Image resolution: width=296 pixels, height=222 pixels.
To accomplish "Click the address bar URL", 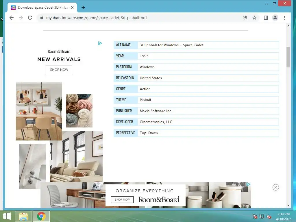I will 97,18.
